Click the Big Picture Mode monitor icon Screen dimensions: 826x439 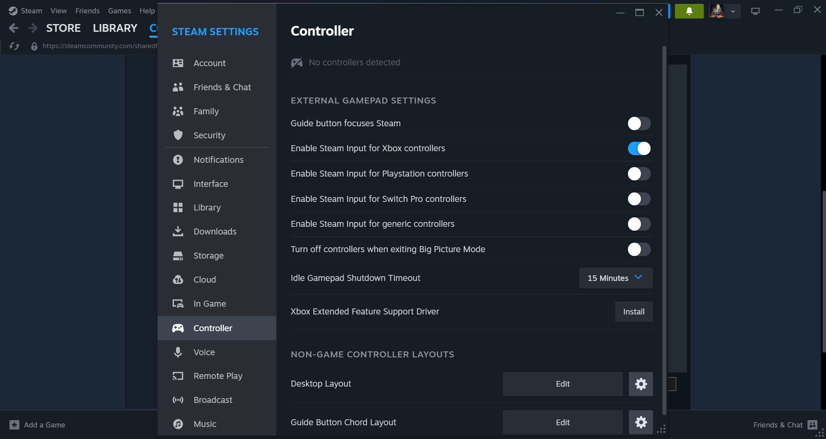(755, 11)
